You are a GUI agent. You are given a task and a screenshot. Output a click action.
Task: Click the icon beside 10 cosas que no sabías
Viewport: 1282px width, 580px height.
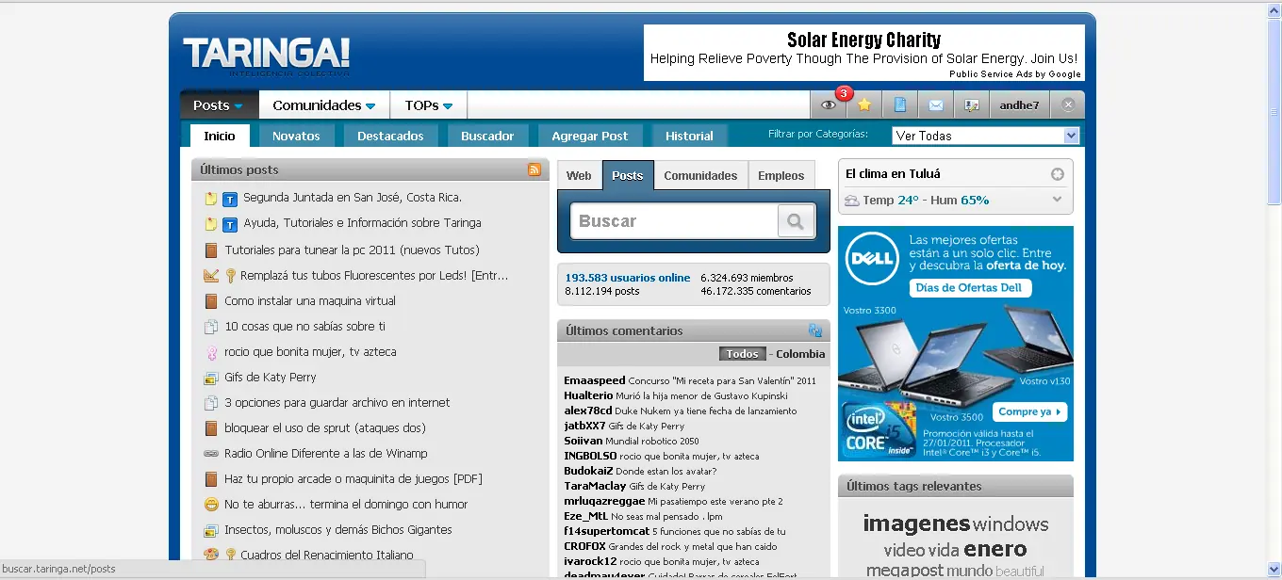pyautogui.click(x=211, y=327)
